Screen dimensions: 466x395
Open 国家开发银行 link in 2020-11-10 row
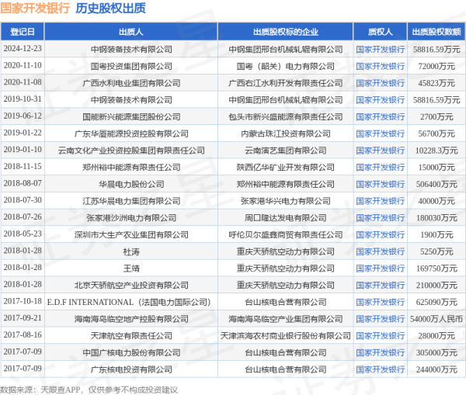point(380,66)
